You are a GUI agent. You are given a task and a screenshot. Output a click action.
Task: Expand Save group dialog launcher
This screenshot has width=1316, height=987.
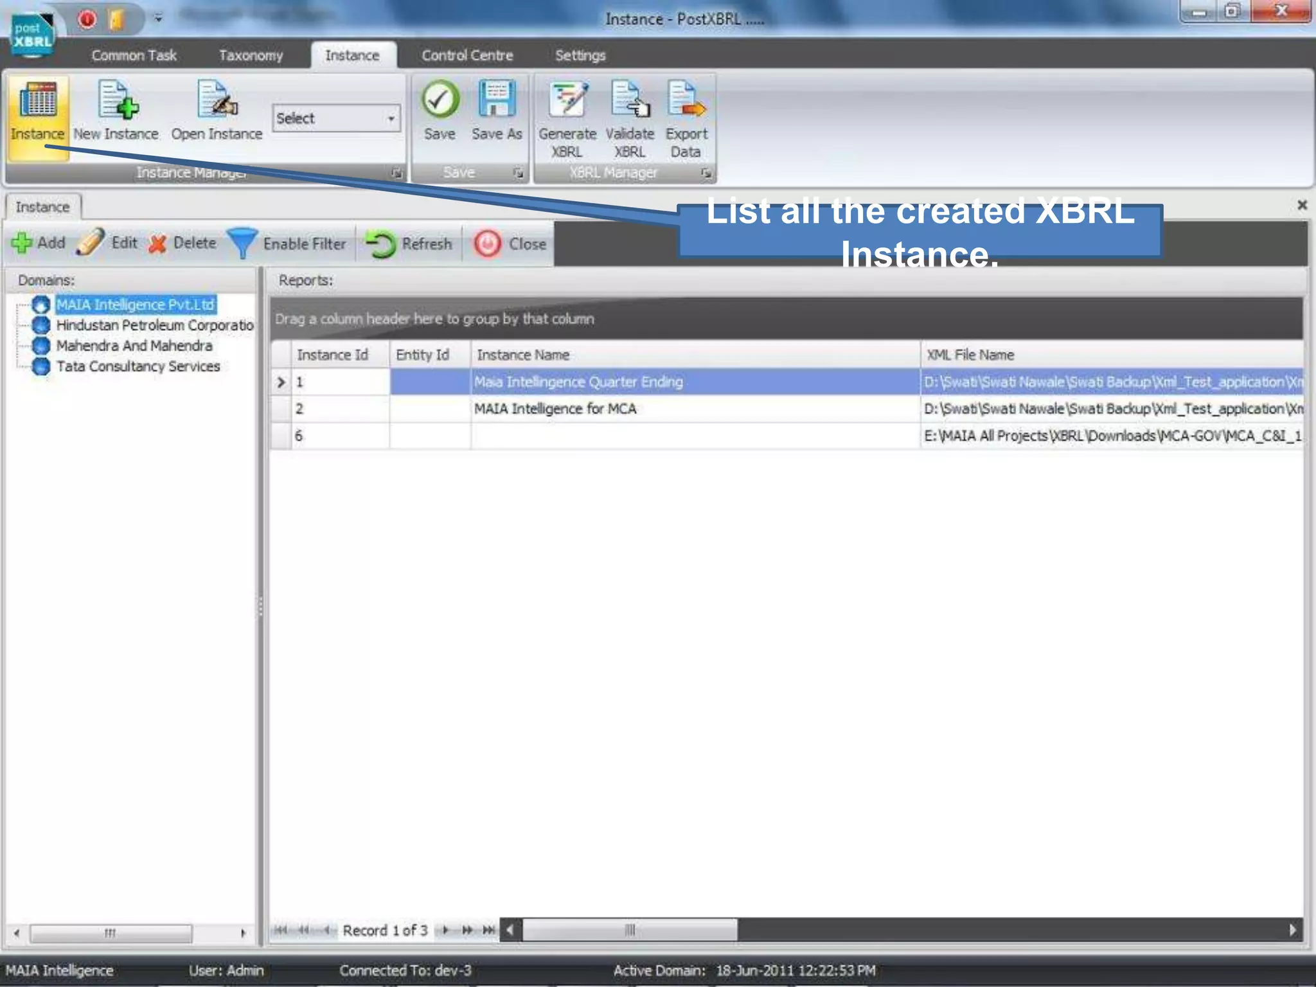coord(518,173)
